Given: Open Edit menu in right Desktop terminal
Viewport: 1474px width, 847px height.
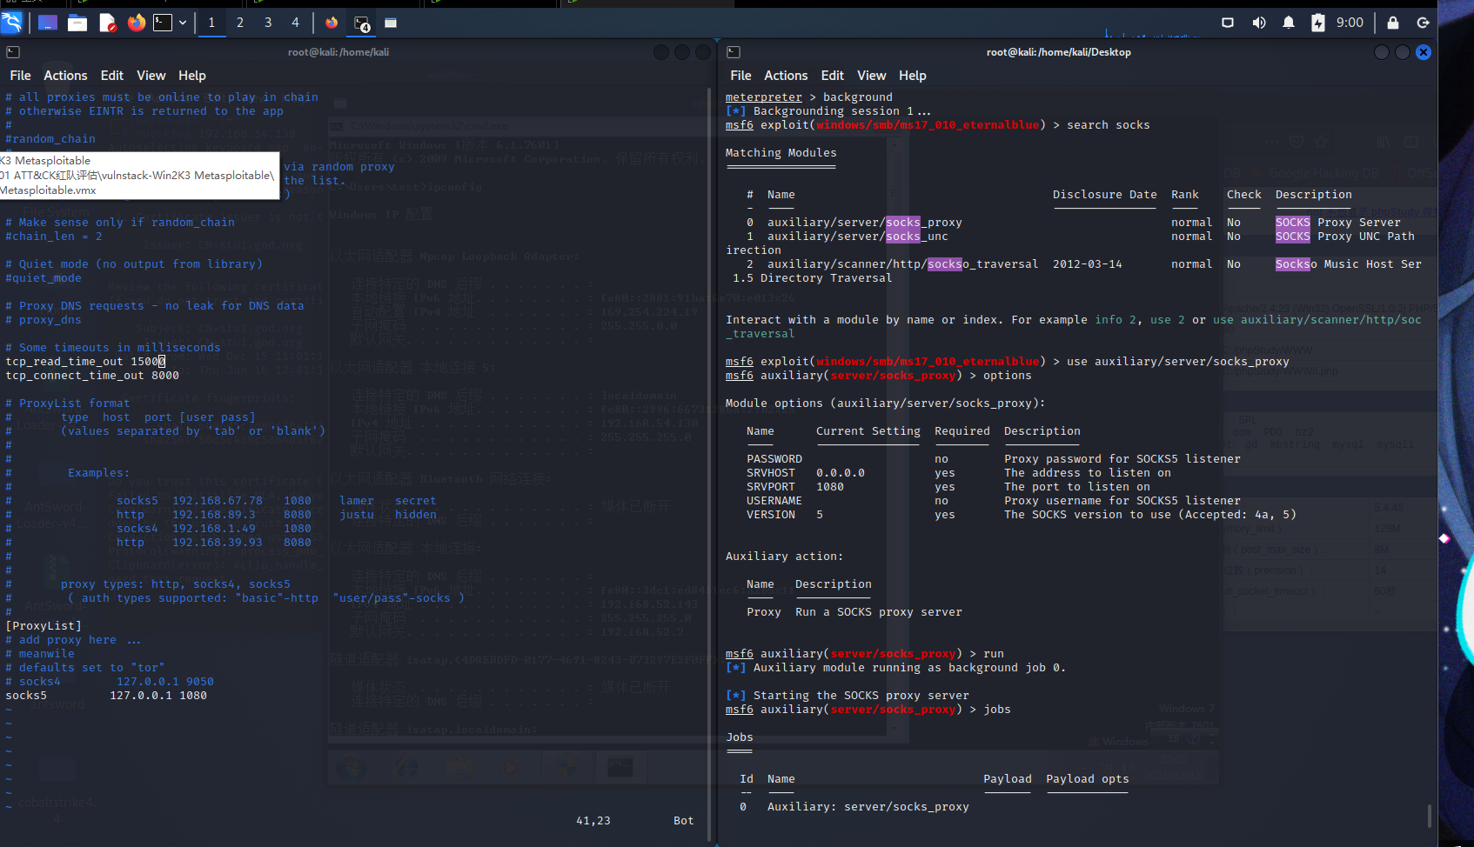Looking at the screenshot, I should pyautogui.click(x=832, y=76).
